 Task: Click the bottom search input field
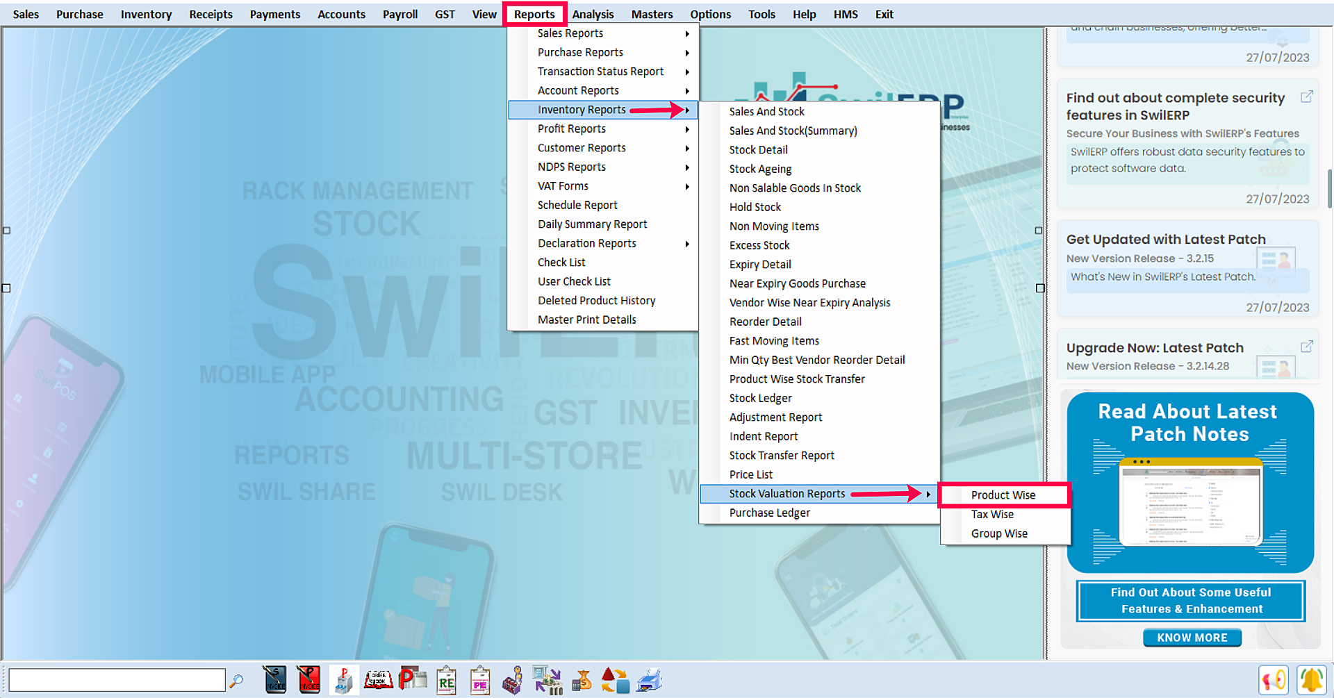click(117, 680)
